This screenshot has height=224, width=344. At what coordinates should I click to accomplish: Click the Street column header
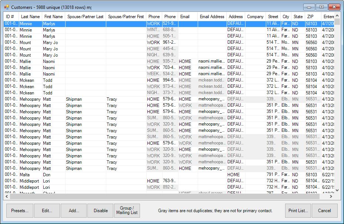click(x=273, y=17)
